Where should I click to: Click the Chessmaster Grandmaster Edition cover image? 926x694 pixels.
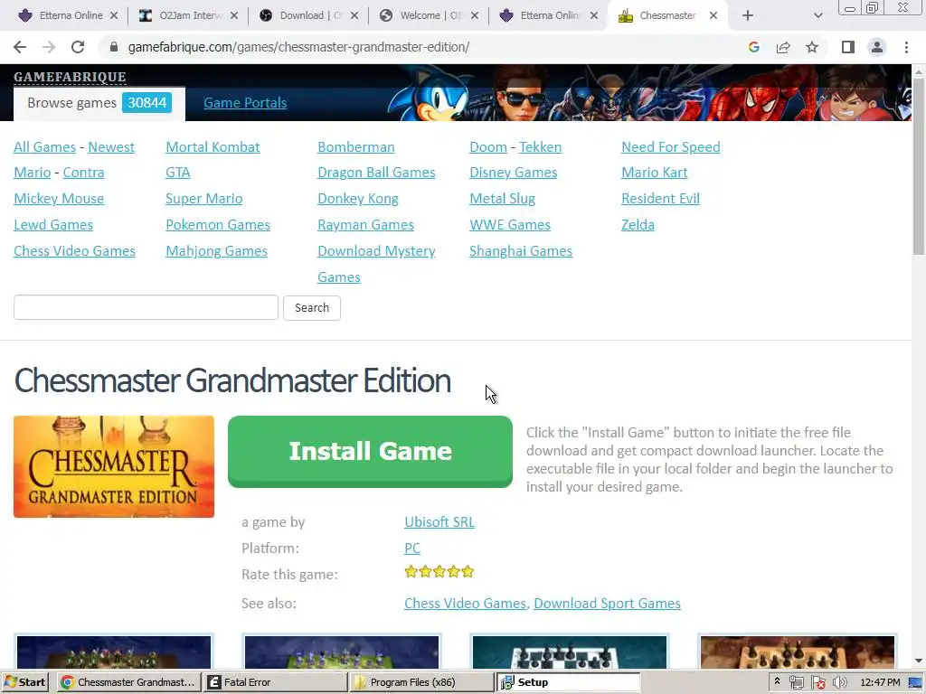pyautogui.click(x=114, y=467)
